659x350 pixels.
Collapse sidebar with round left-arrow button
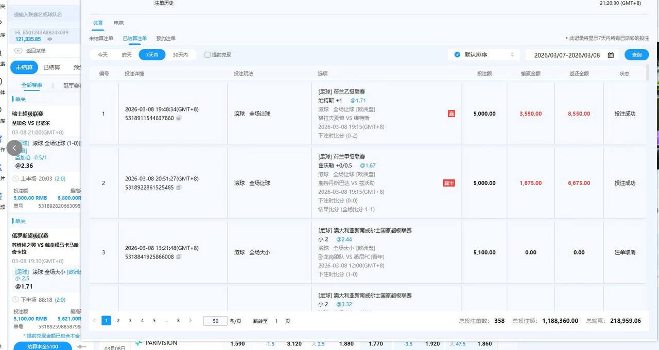coord(14,148)
